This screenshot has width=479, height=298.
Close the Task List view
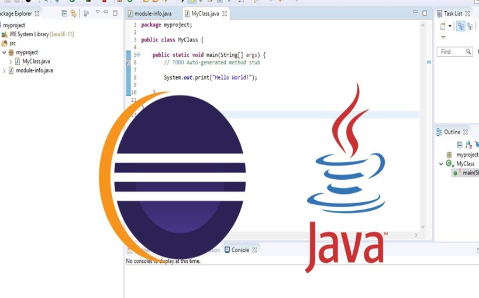(x=467, y=13)
